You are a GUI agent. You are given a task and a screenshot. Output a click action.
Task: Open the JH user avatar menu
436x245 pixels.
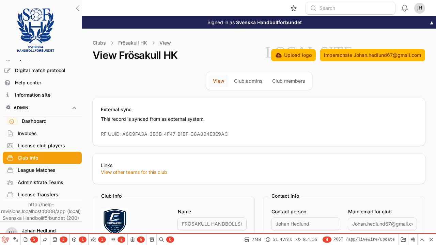pyautogui.click(x=420, y=8)
